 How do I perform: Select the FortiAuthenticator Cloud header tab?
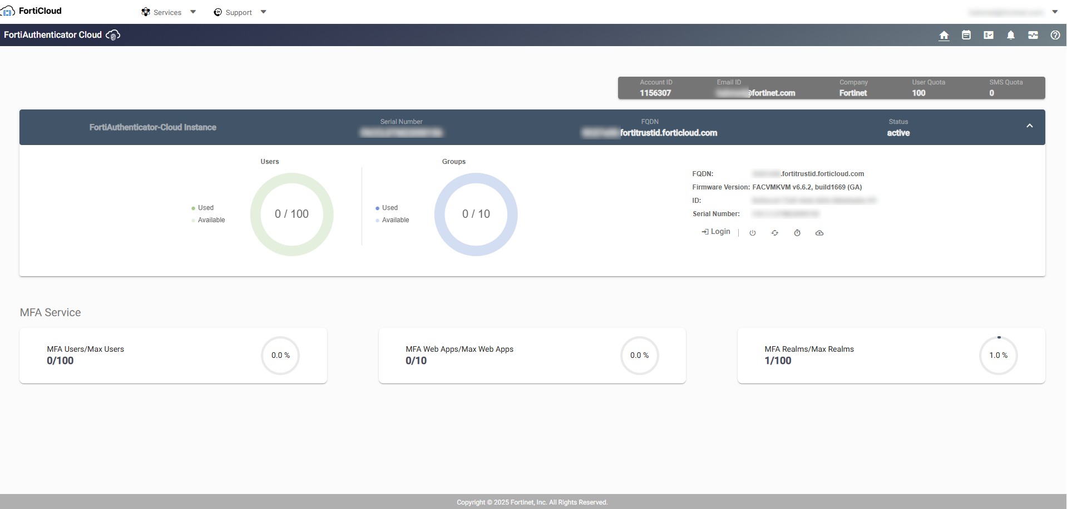coord(53,34)
